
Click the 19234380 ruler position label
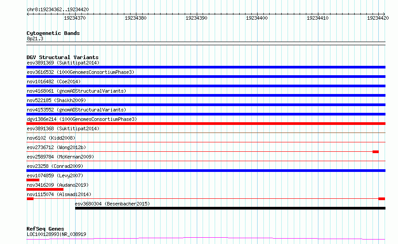[135, 18]
